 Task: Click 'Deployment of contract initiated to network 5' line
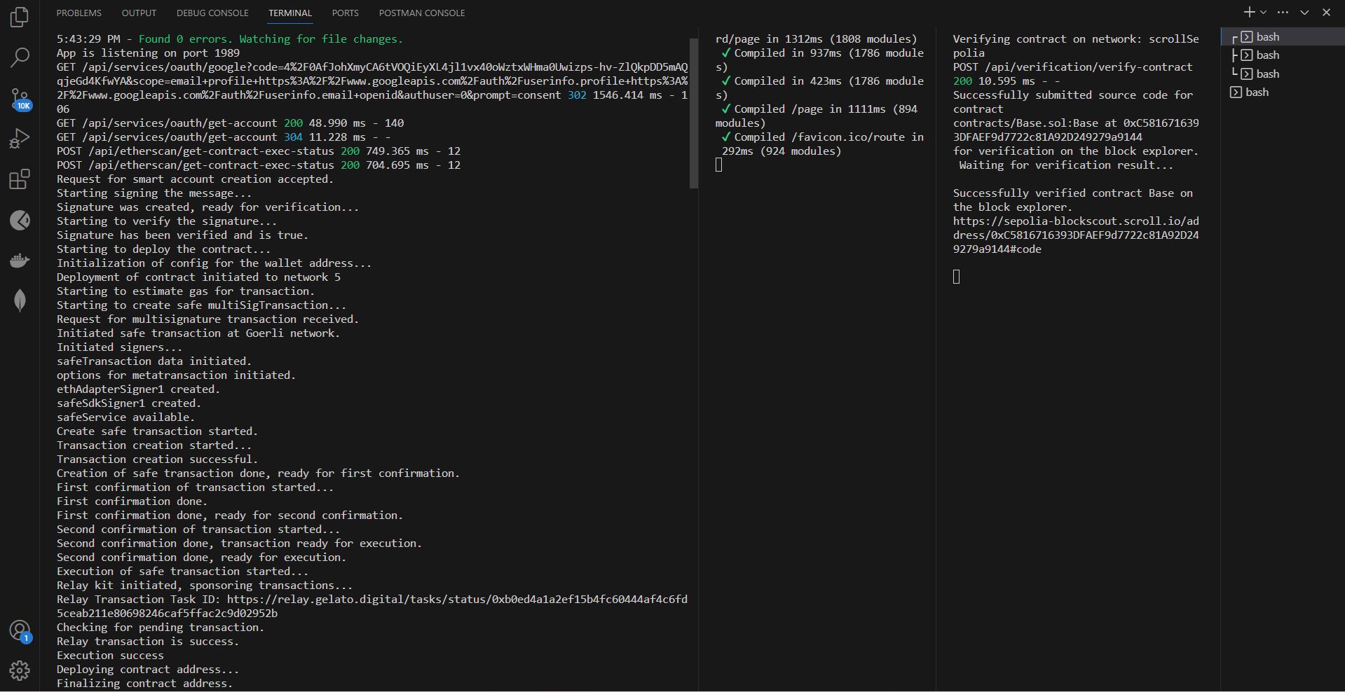click(198, 277)
